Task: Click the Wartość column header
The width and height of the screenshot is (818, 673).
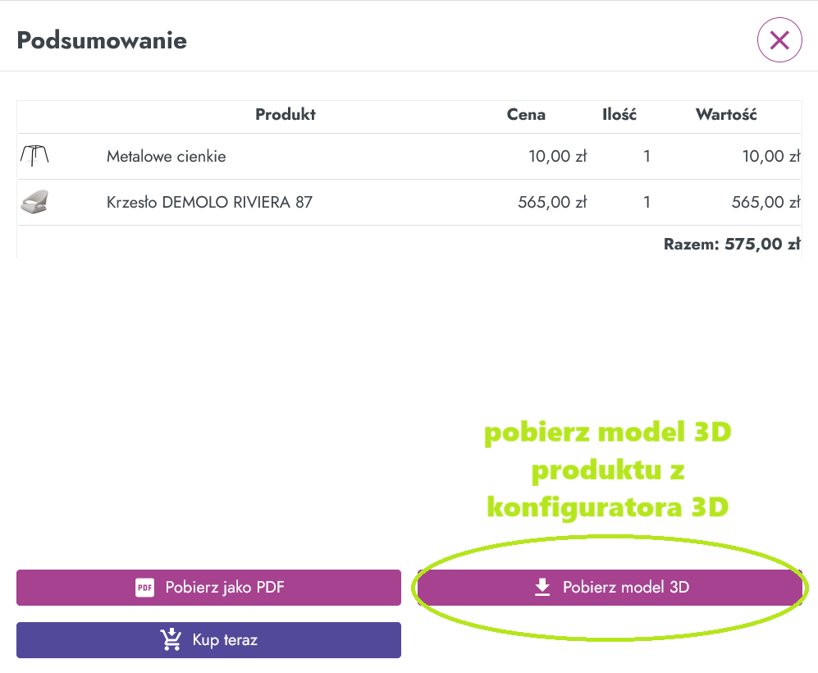Action: click(726, 114)
